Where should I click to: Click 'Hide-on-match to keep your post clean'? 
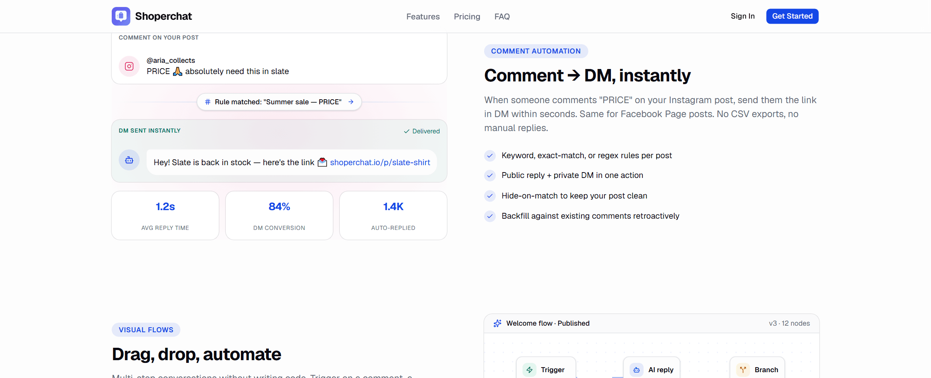coord(574,196)
